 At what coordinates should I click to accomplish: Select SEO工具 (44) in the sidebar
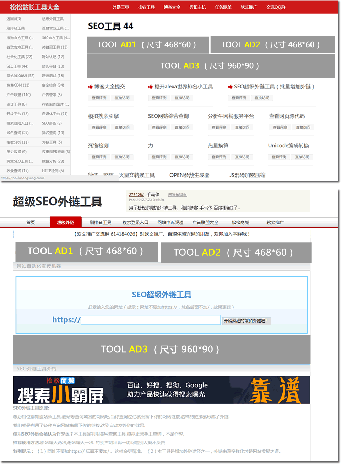click(x=17, y=66)
